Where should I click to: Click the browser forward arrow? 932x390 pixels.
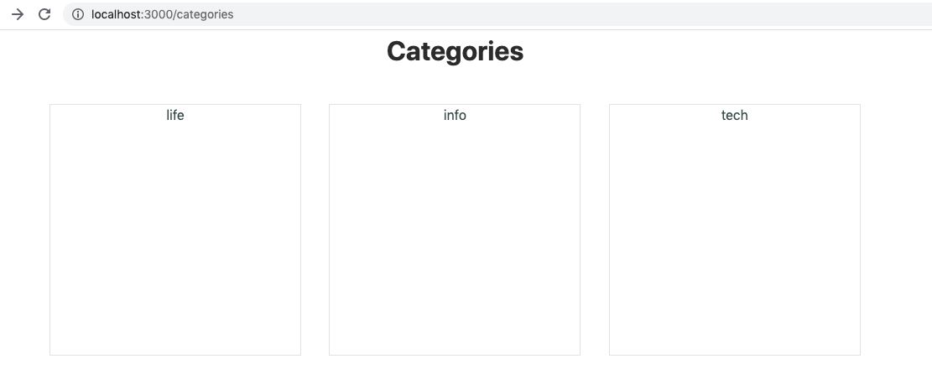tap(18, 14)
